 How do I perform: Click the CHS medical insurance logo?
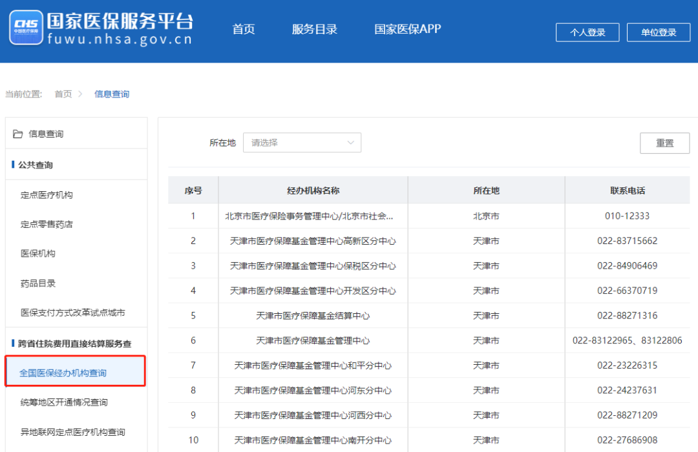(x=26, y=28)
